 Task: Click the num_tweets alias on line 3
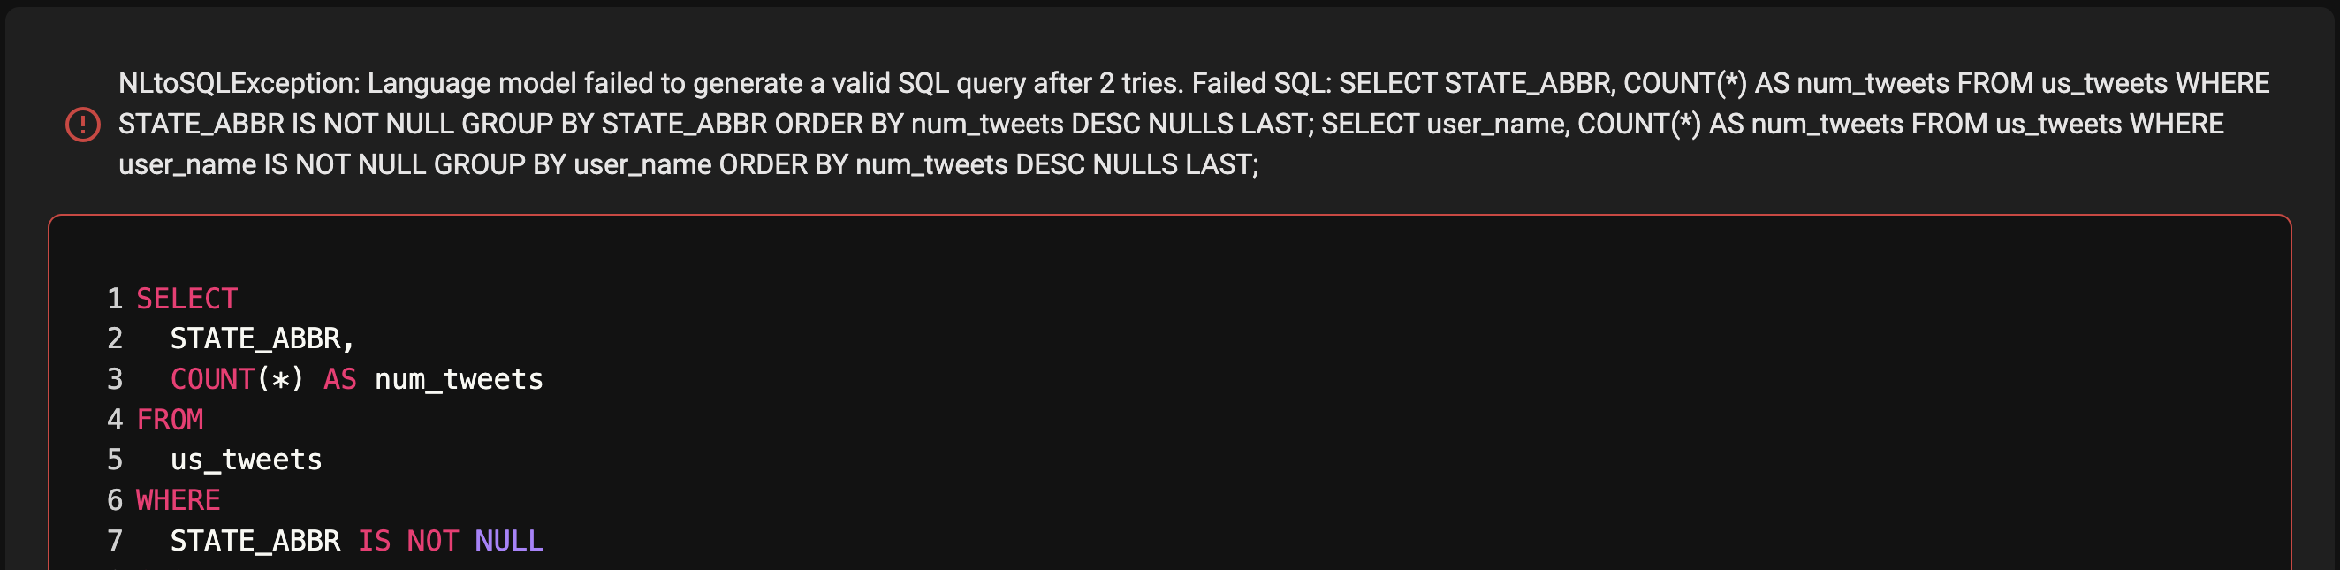point(459,379)
